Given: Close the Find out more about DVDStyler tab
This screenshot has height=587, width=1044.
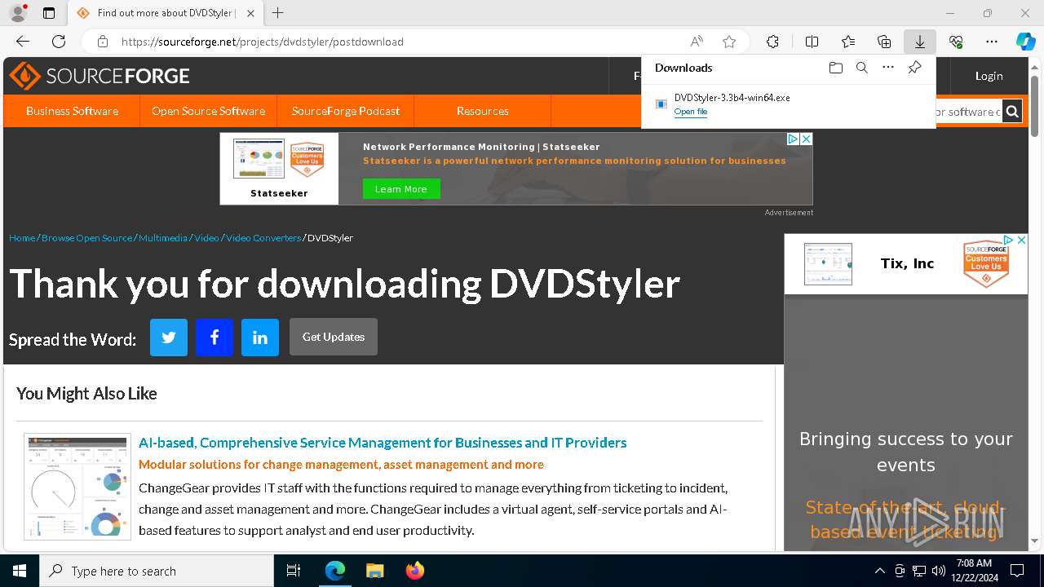Looking at the screenshot, I should click(250, 13).
